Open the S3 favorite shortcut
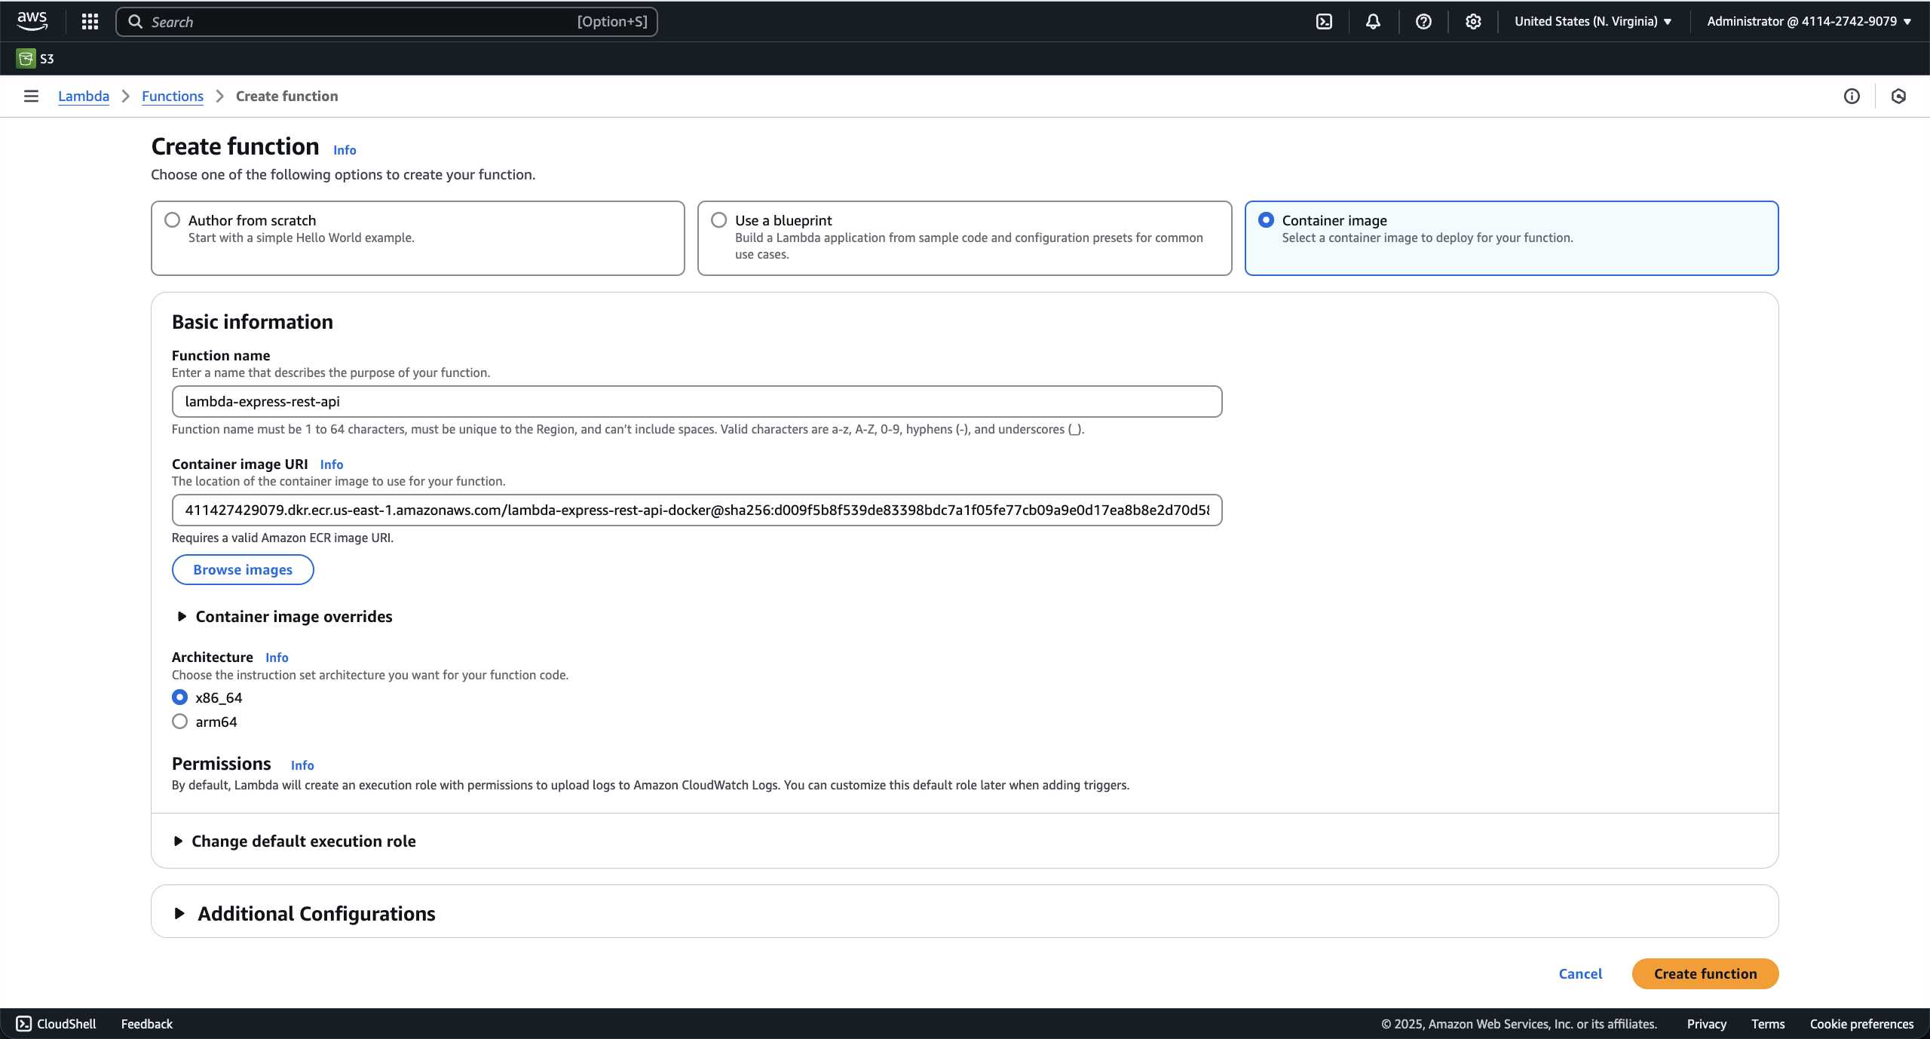This screenshot has height=1039, width=1930. 35,59
